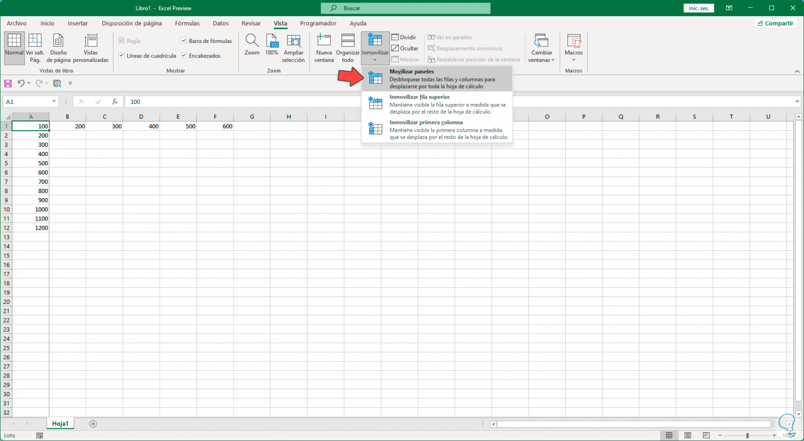Click the Buscar search box
The height and width of the screenshot is (441, 804).
click(x=405, y=8)
